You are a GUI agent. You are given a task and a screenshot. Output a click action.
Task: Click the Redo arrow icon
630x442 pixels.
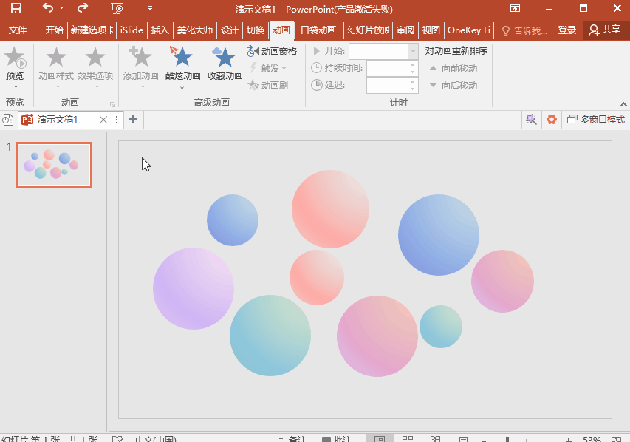83,9
